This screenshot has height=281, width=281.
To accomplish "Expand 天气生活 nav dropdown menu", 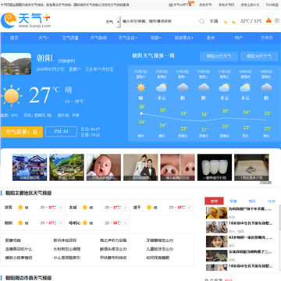I will 127,38.
